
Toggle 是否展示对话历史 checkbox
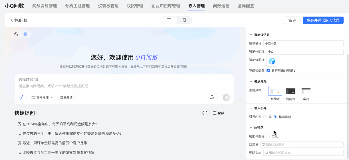pos(268,71)
